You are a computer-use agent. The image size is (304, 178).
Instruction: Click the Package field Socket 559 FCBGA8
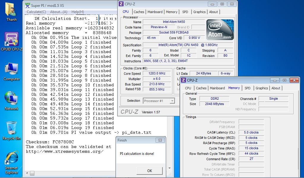[174, 33]
